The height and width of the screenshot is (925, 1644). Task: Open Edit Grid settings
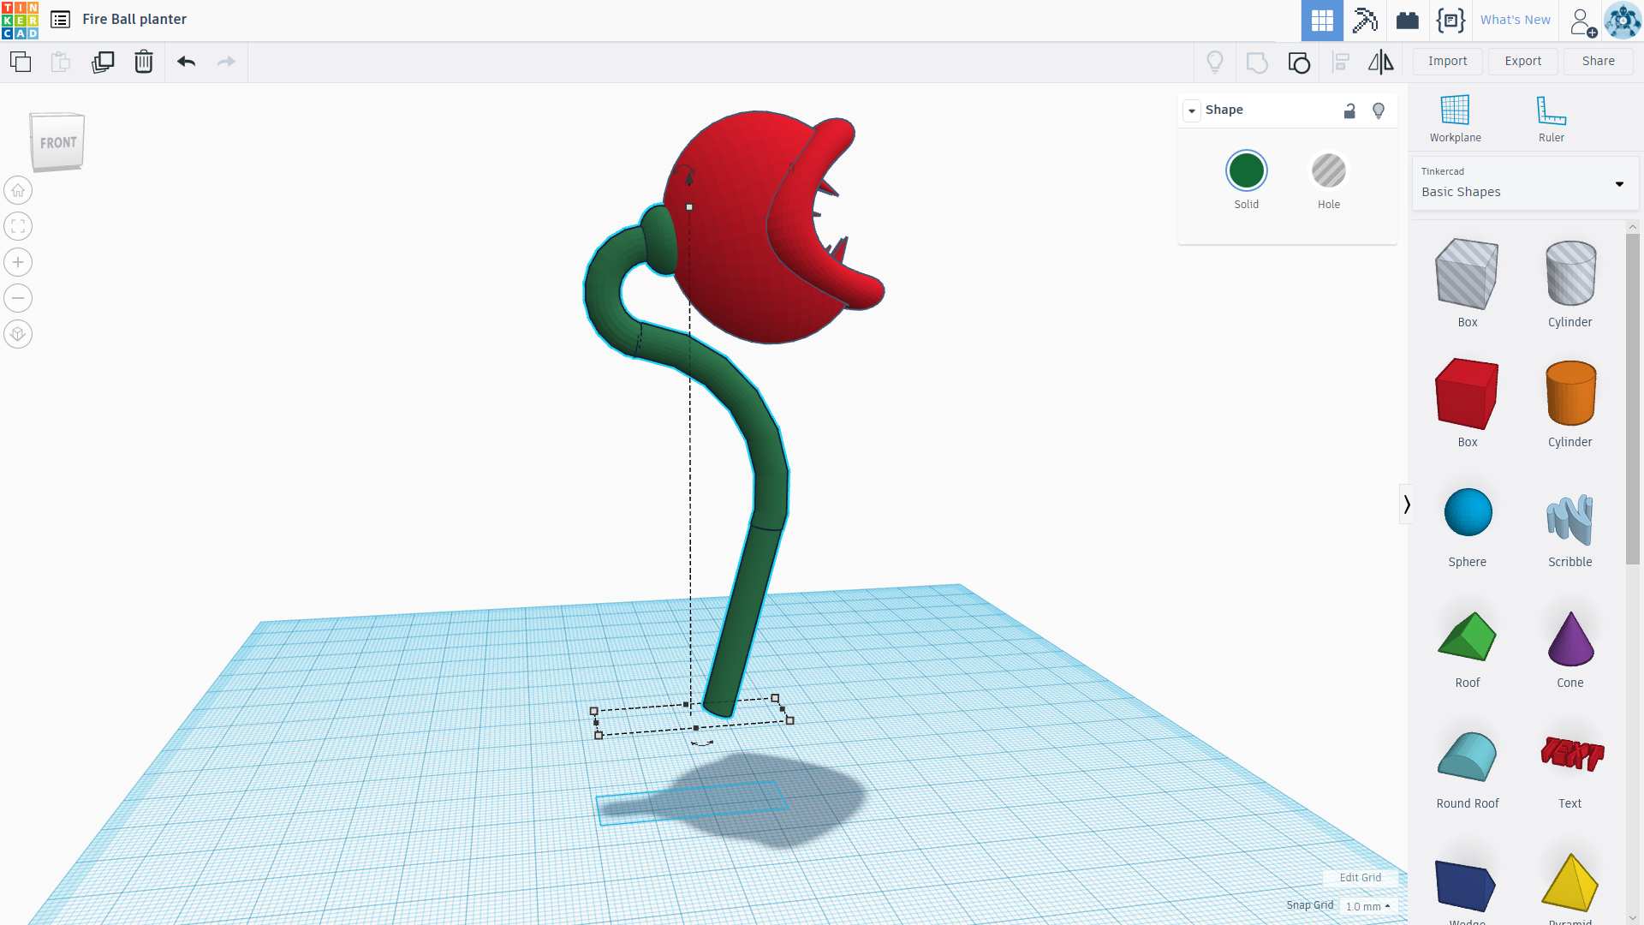[x=1360, y=878]
